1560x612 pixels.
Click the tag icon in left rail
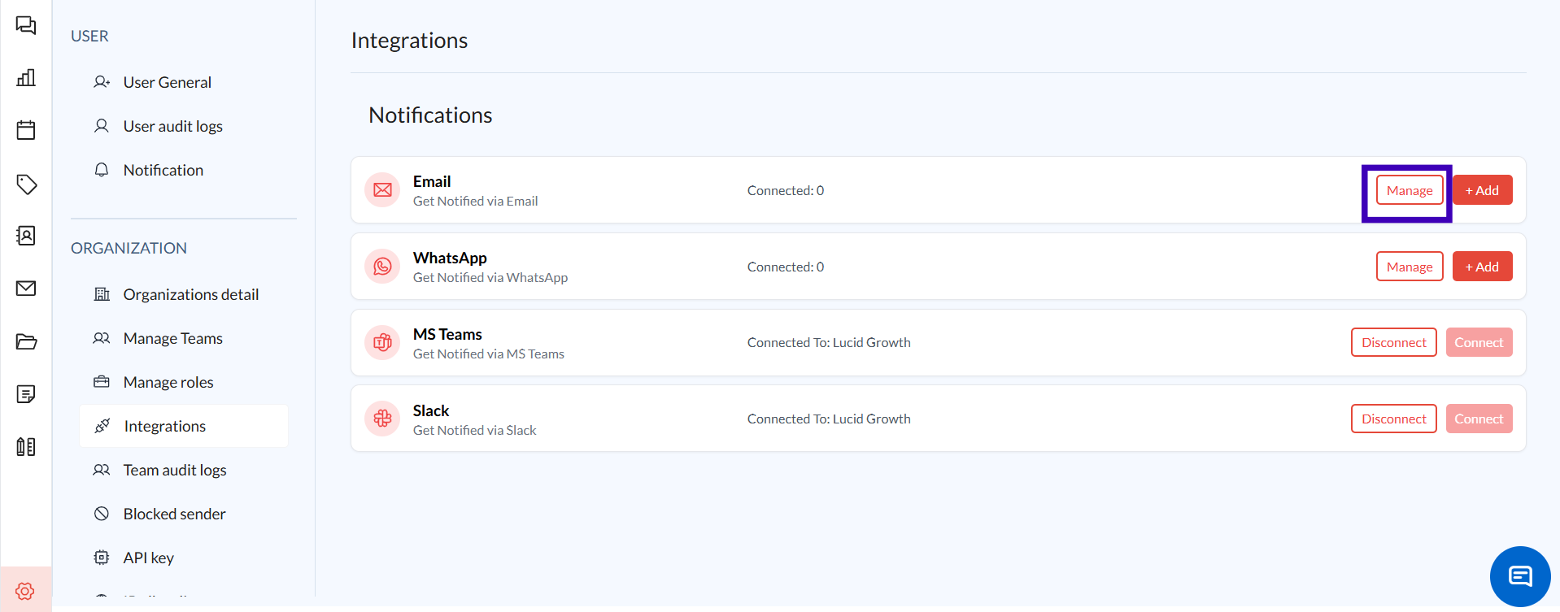[26, 184]
